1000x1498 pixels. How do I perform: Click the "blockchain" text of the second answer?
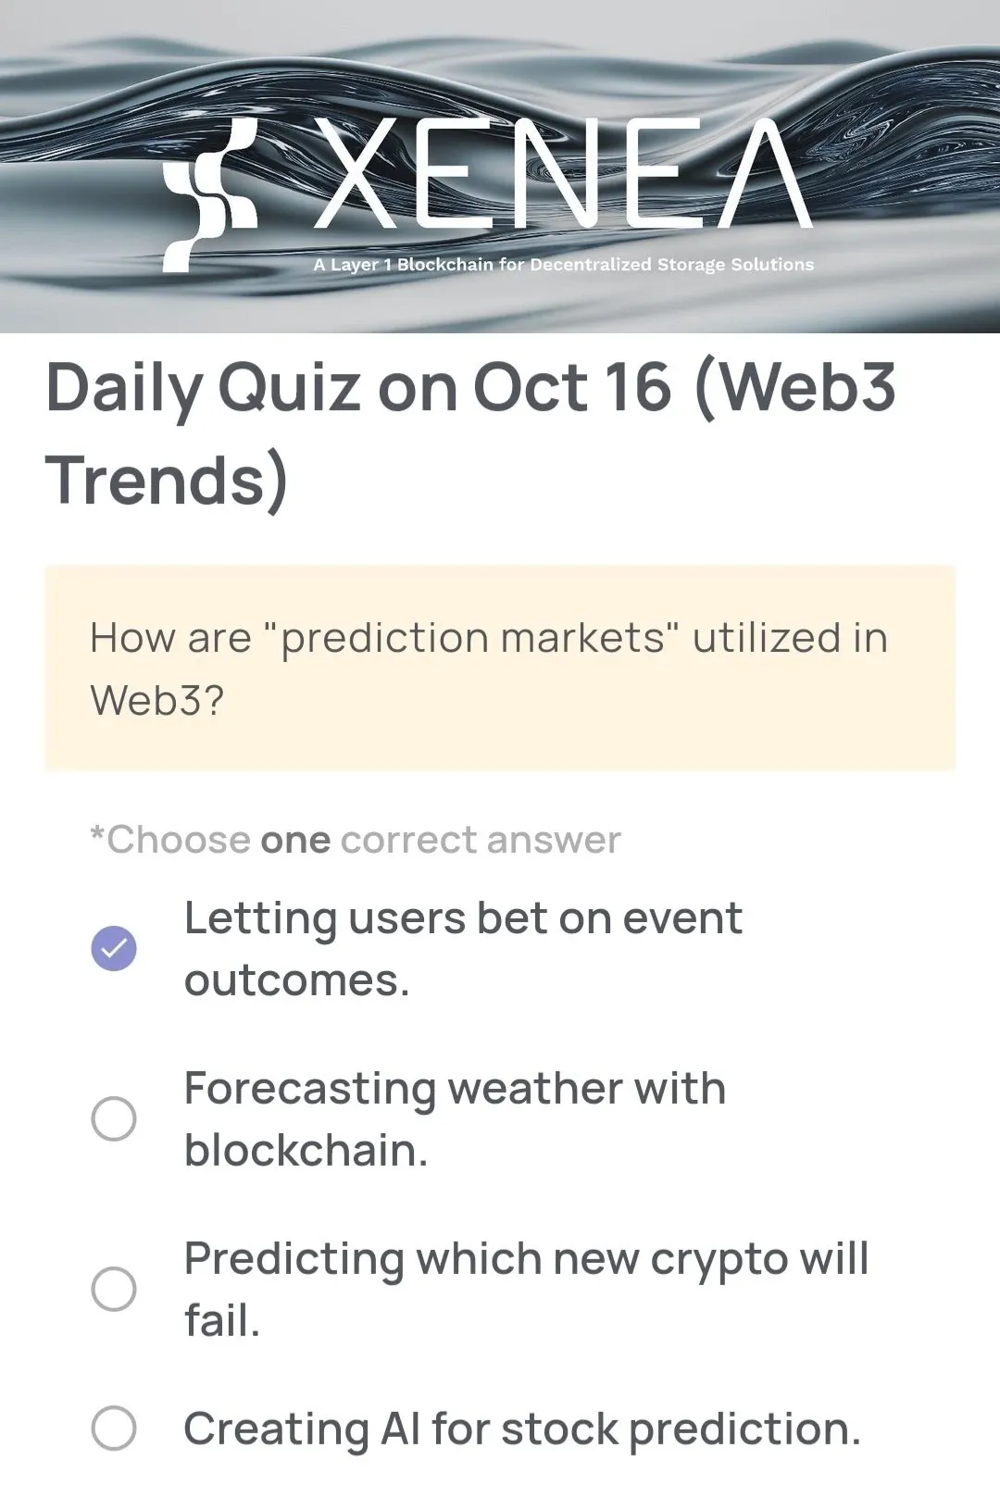tap(306, 1152)
